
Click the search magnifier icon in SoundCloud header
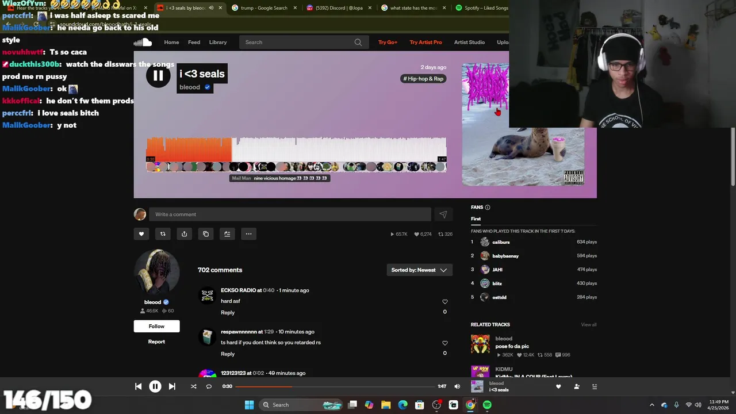tap(358, 42)
